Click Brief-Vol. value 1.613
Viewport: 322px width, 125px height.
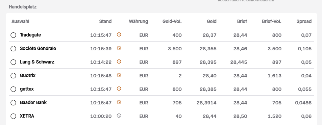pyautogui.click(x=275, y=76)
